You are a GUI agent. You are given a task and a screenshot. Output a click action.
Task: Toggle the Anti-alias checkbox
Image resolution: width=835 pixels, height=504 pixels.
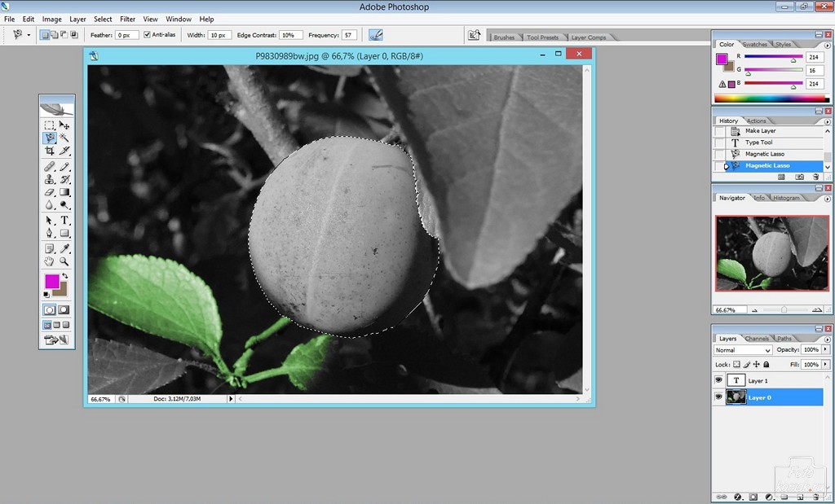tap(147, 34)
